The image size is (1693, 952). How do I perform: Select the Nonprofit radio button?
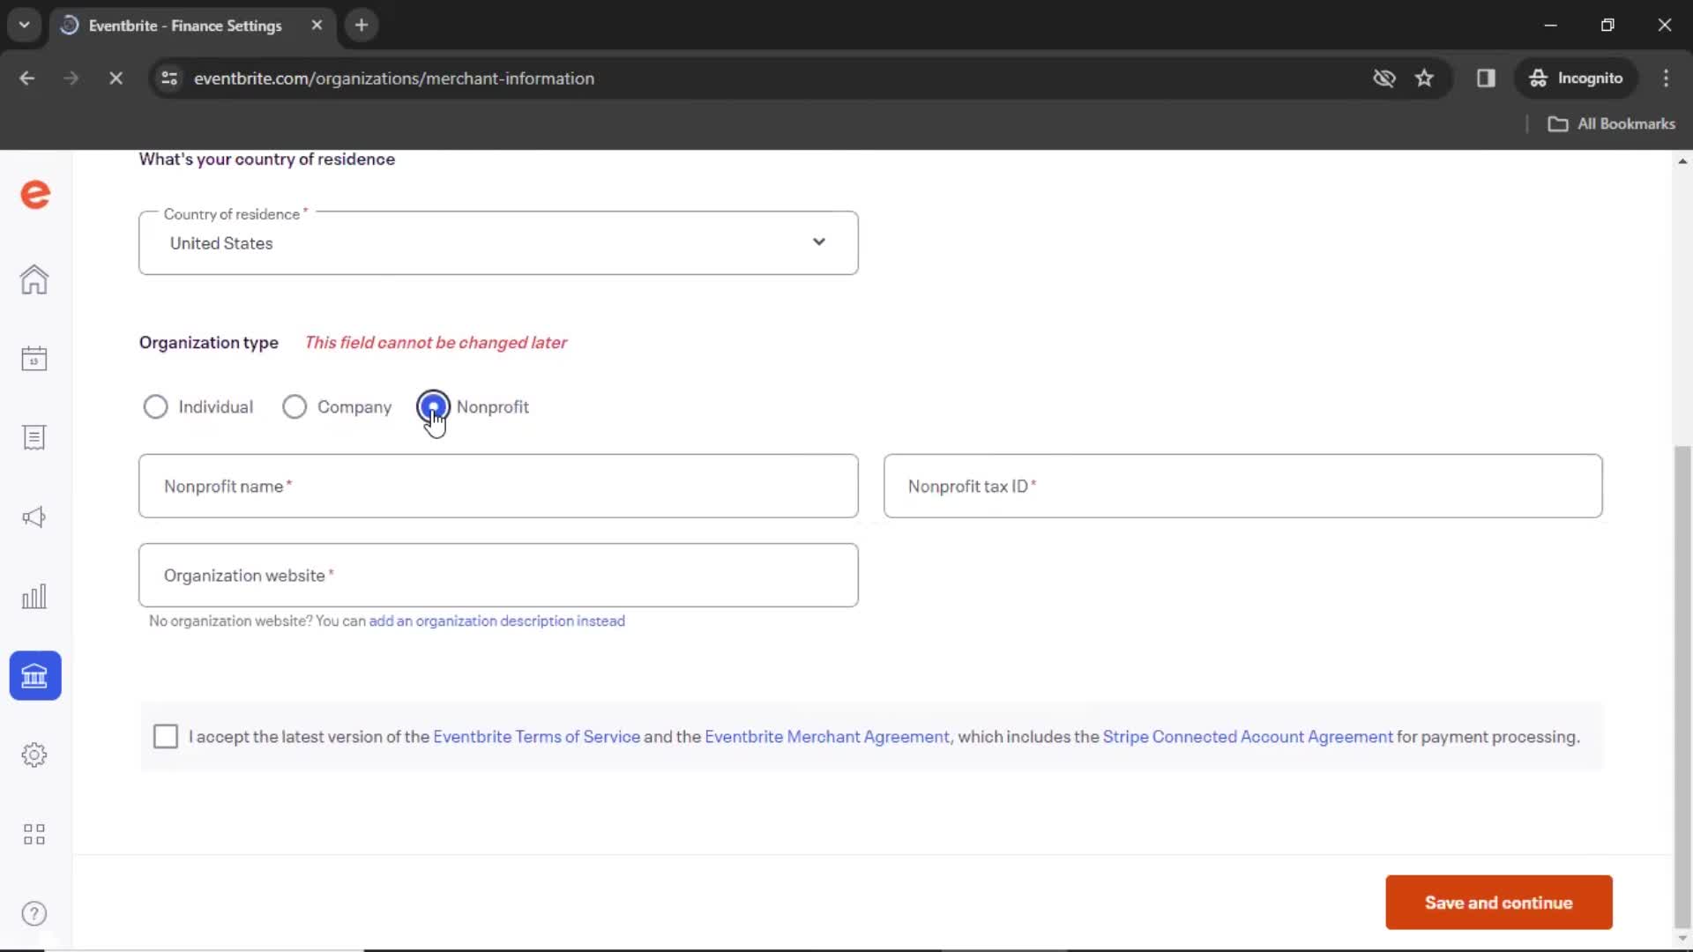(433, 407)
